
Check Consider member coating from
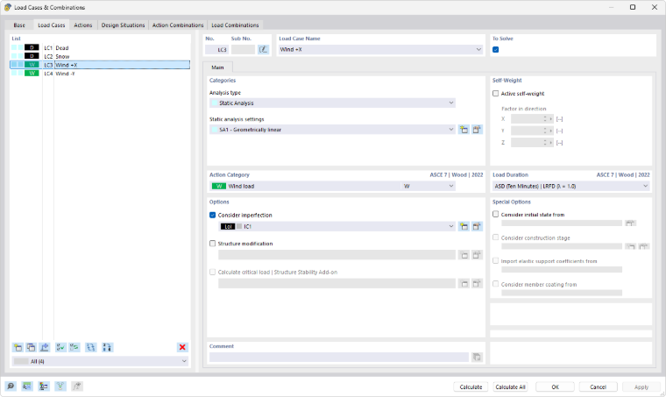point(496,284)
